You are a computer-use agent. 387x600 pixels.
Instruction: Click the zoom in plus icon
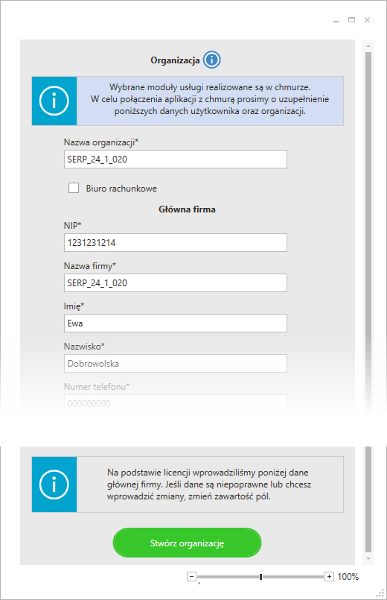(329, 576)
